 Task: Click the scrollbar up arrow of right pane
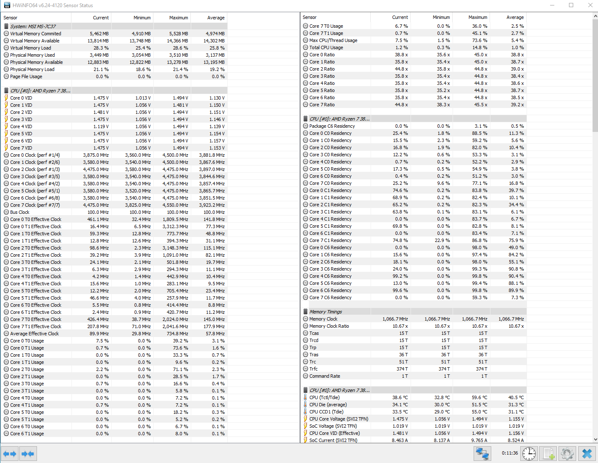[x=595, y=16]
